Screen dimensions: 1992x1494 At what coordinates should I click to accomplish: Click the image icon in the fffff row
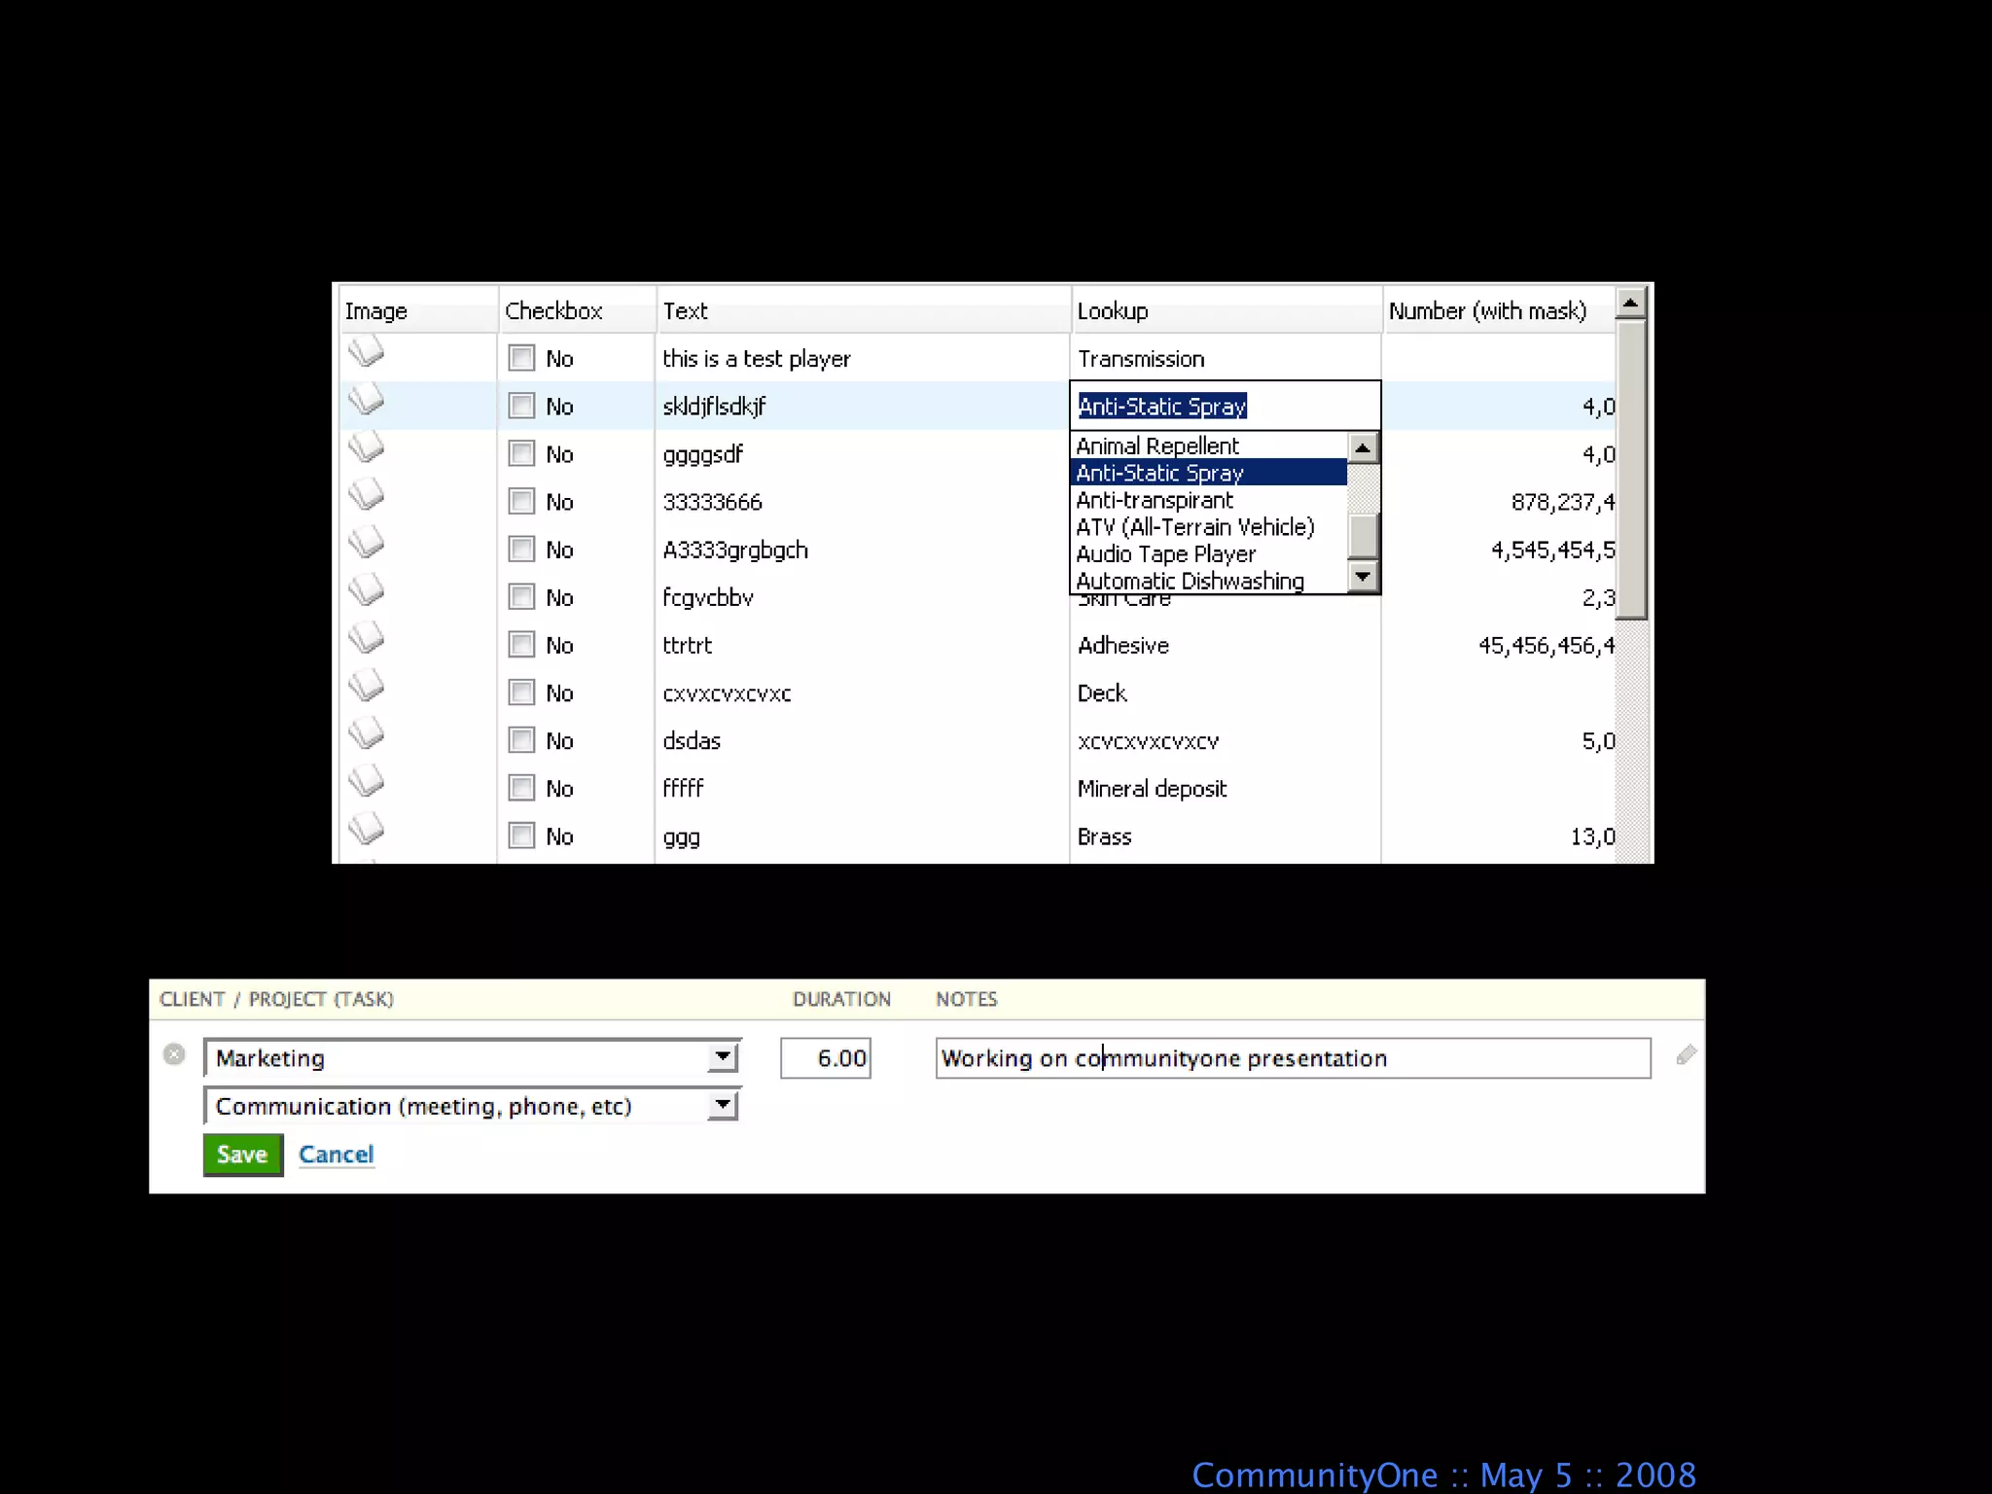point(367,782)
